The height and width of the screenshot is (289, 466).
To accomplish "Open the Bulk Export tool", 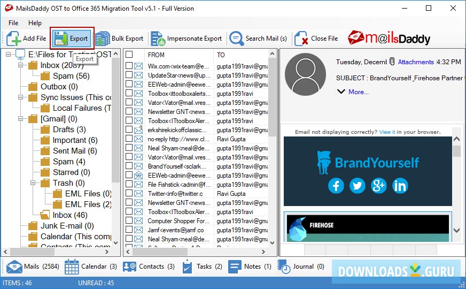I will click(x=119, y=39).
